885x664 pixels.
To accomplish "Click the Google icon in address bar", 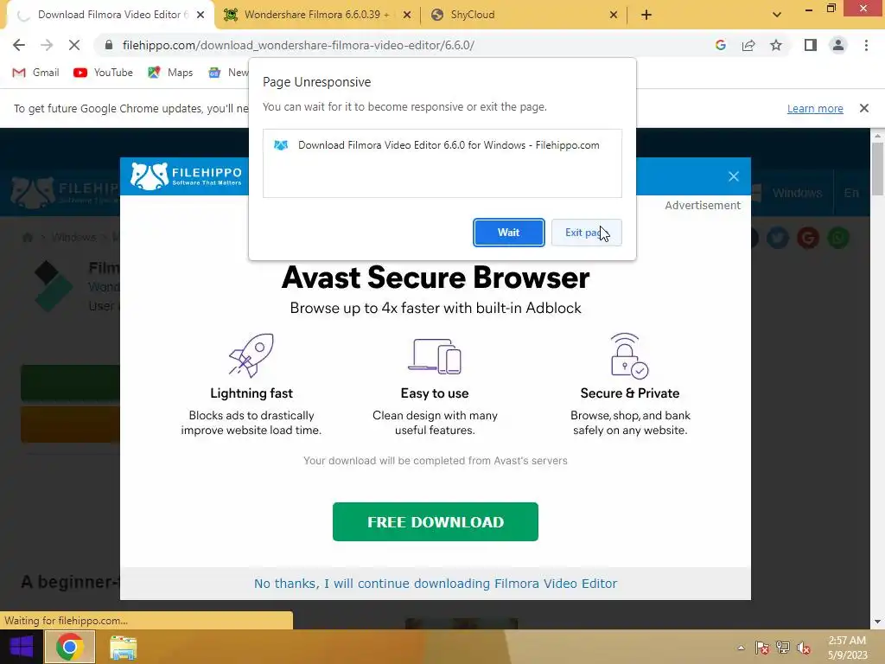I will pyautogui.click(x=720, y=45).
